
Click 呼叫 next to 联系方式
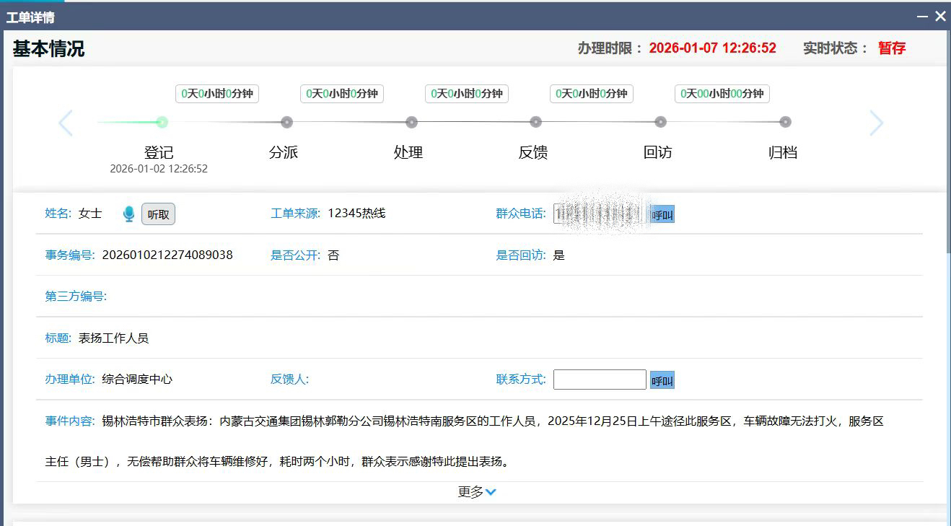pos(662,380)
